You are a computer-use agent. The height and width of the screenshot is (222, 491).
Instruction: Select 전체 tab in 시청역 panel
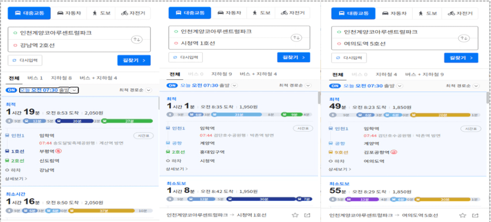click(x=175, y=74)
